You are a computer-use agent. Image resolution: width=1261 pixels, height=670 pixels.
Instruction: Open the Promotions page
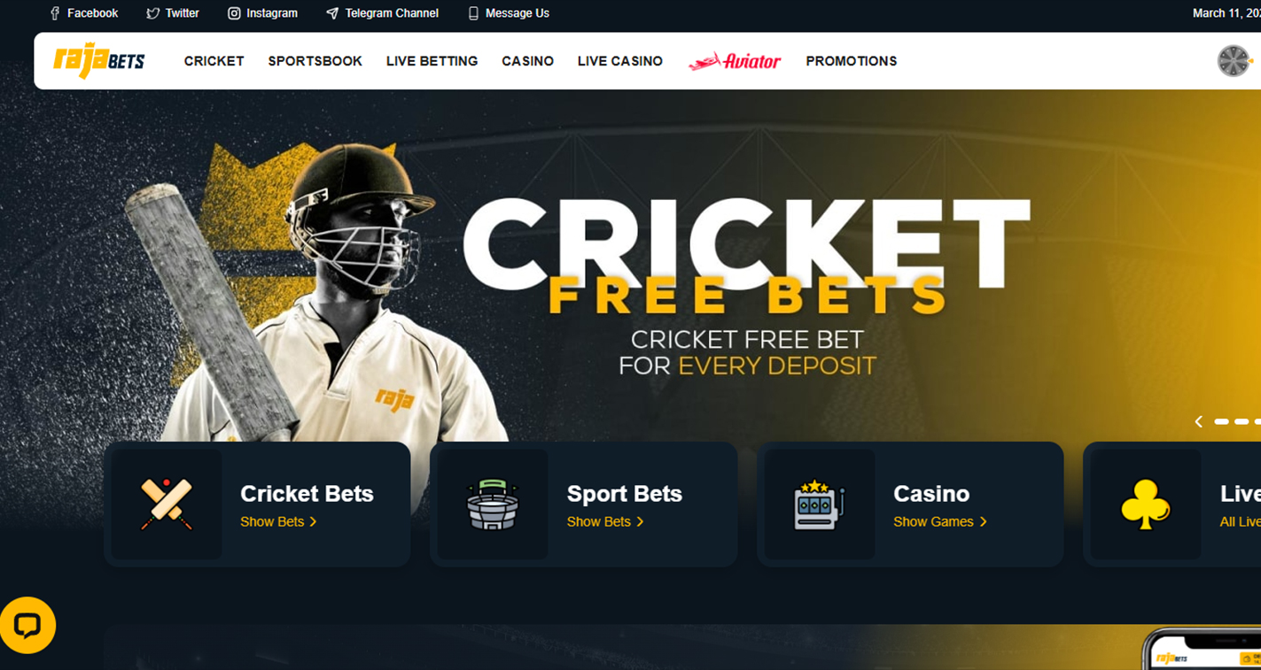click(852, 61)
